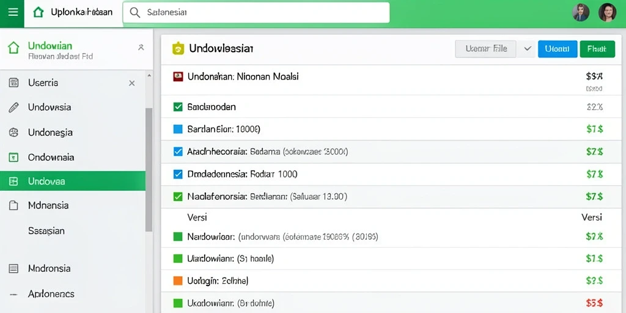The height and width of the screenshot is (313, 626).
Task: Open the Mdnansia sidebar item
Action: tap(73, 205)
